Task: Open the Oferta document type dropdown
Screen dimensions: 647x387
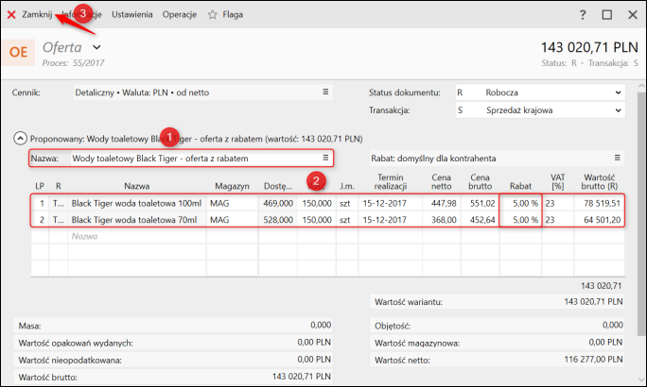Action: (96, 47)
